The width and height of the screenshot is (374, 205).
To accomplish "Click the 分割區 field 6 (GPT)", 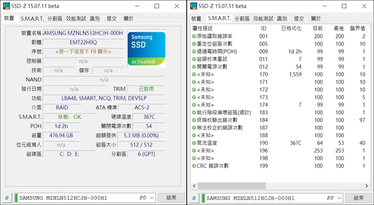I will (x=146, y=154).
